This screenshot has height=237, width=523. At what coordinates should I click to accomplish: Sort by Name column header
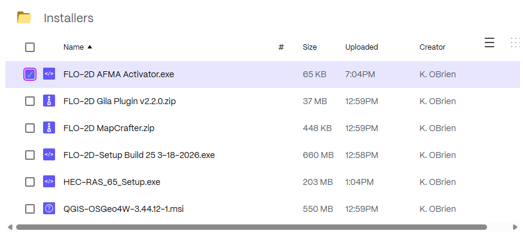[x=74, y=47]
